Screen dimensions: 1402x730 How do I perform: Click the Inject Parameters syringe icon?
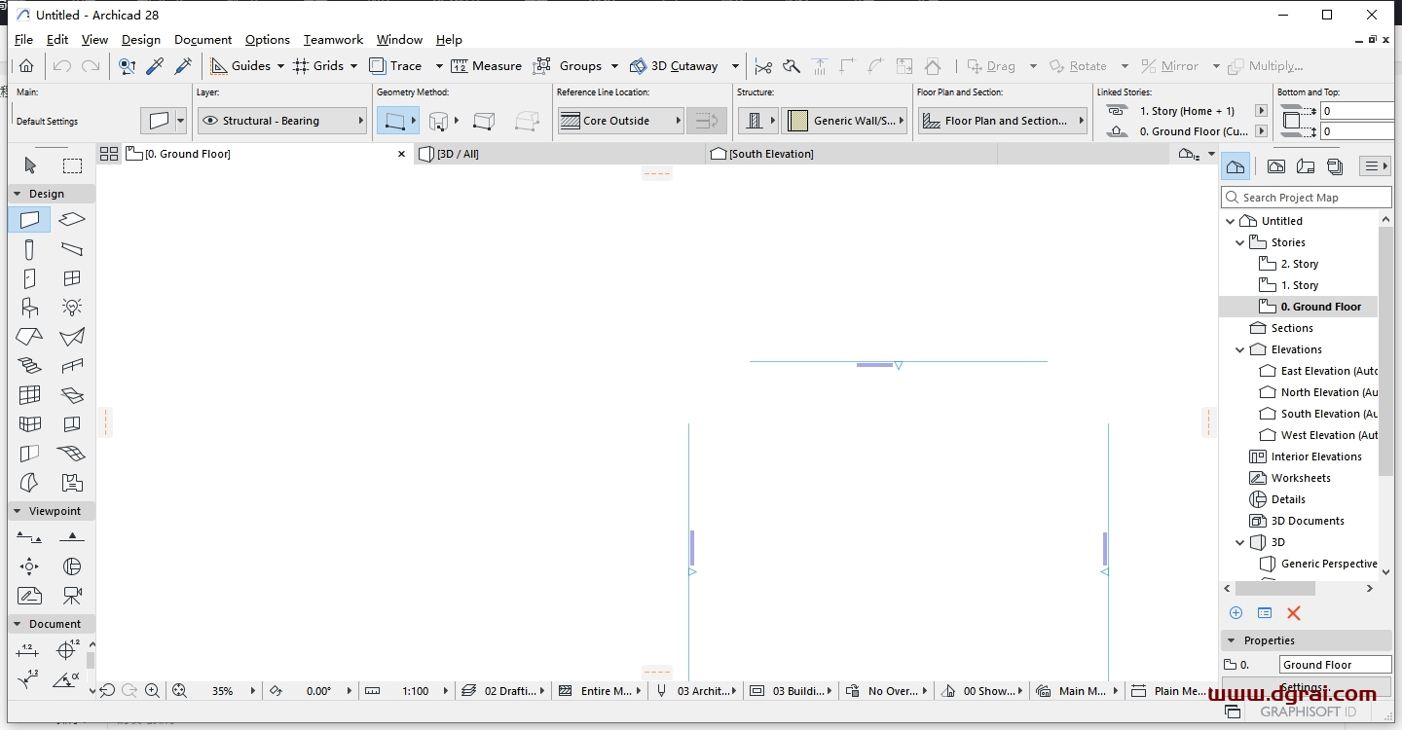[x=183, y=66]
